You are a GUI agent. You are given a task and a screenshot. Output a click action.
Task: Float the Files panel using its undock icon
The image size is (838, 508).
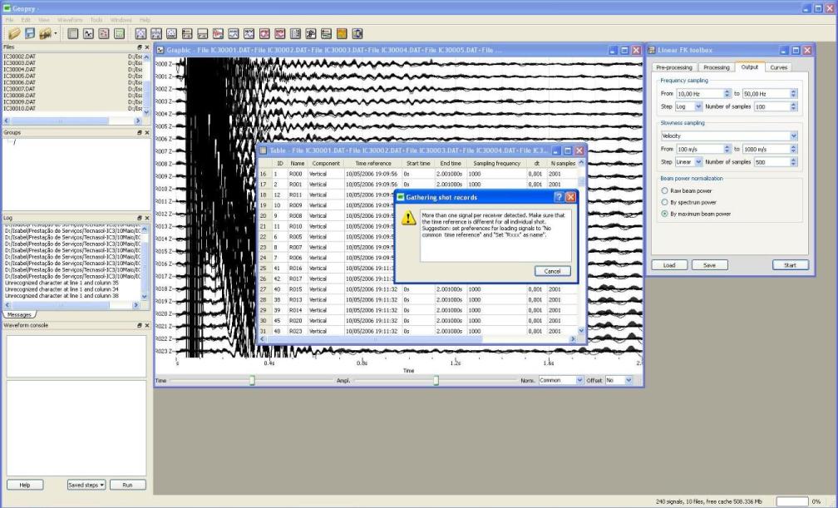point(140,47)
